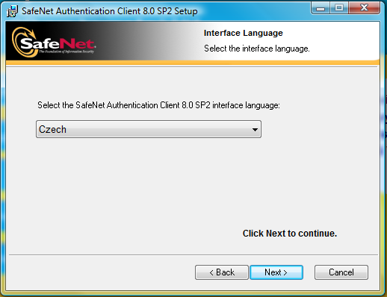Image resolution: width=387 pixels, height=297 pixels.
Task: Click the setup installer icon in title bar
Action: (12, 11)
